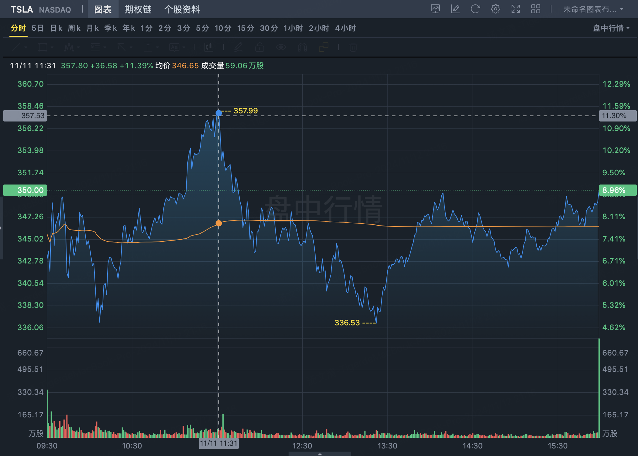Toggle the eye drawings visibility icon
The image size is (638, 456).
281,47
